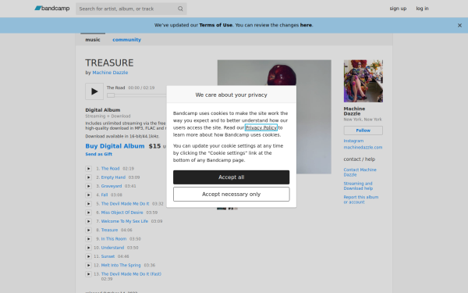The width and height of the screenshot is (468, 293).
Task: Open the Instagram link
Action: click(x=353, y=141)
